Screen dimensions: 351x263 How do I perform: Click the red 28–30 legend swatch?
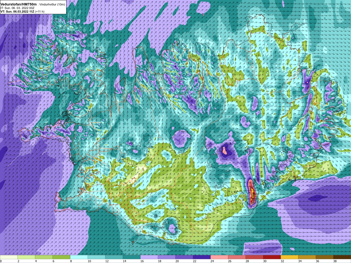click(x=254, y=258)
